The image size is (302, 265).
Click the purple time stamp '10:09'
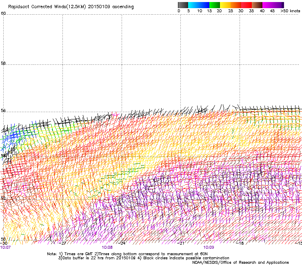click(209, 247)
